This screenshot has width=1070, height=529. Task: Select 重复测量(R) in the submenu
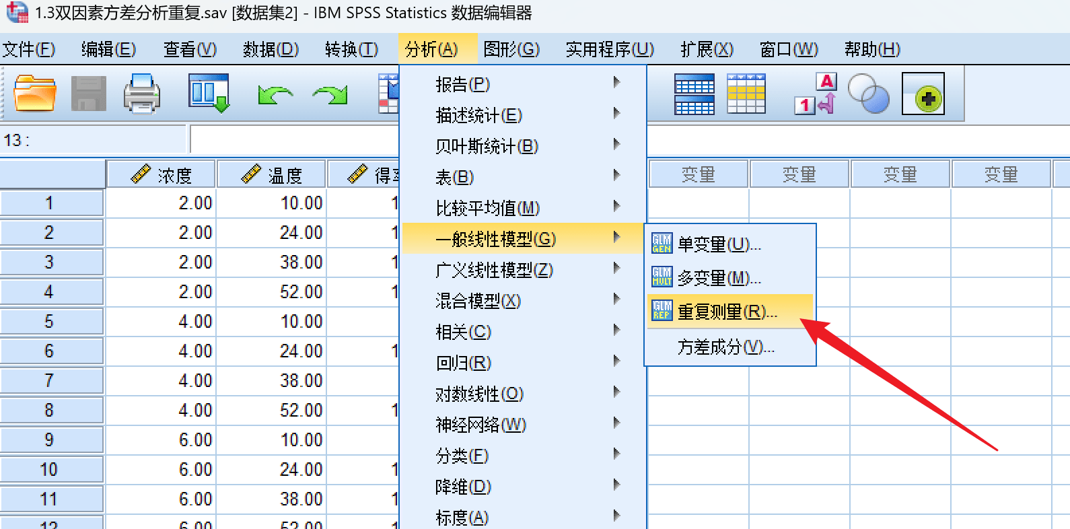pyautogui.click(x=727, y=312)
